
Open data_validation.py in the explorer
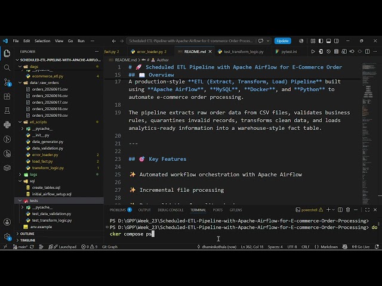48,148
